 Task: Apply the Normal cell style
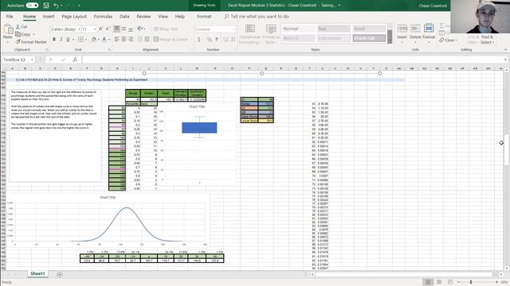click(x=298, y=29)
